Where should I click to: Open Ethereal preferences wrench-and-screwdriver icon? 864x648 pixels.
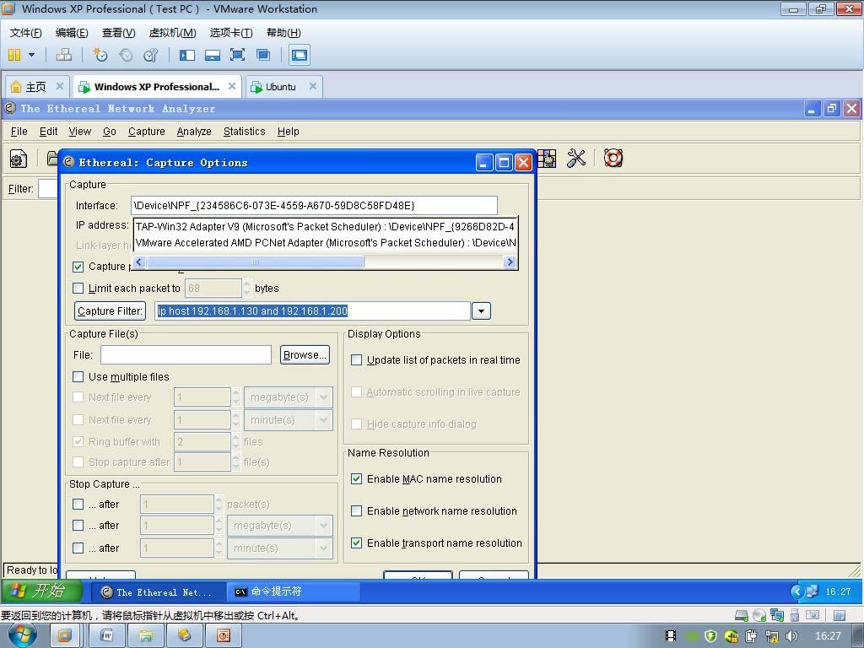[x=575, y=159]
